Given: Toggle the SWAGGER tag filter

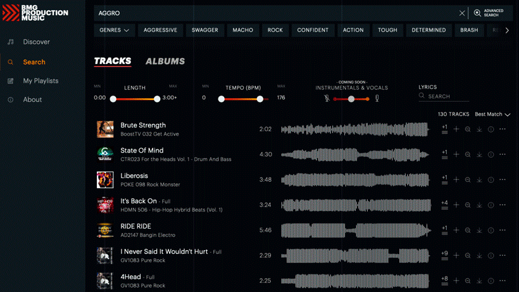Looking at the screenshot, I should coord(204,30).
